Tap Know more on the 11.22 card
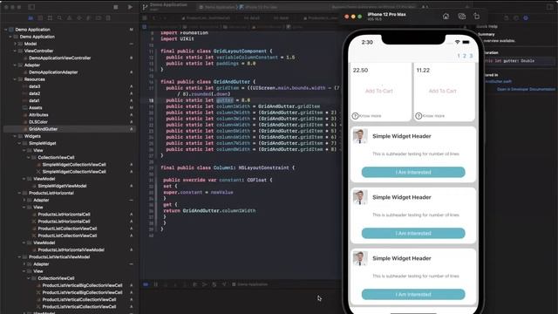 pos(430,116)
